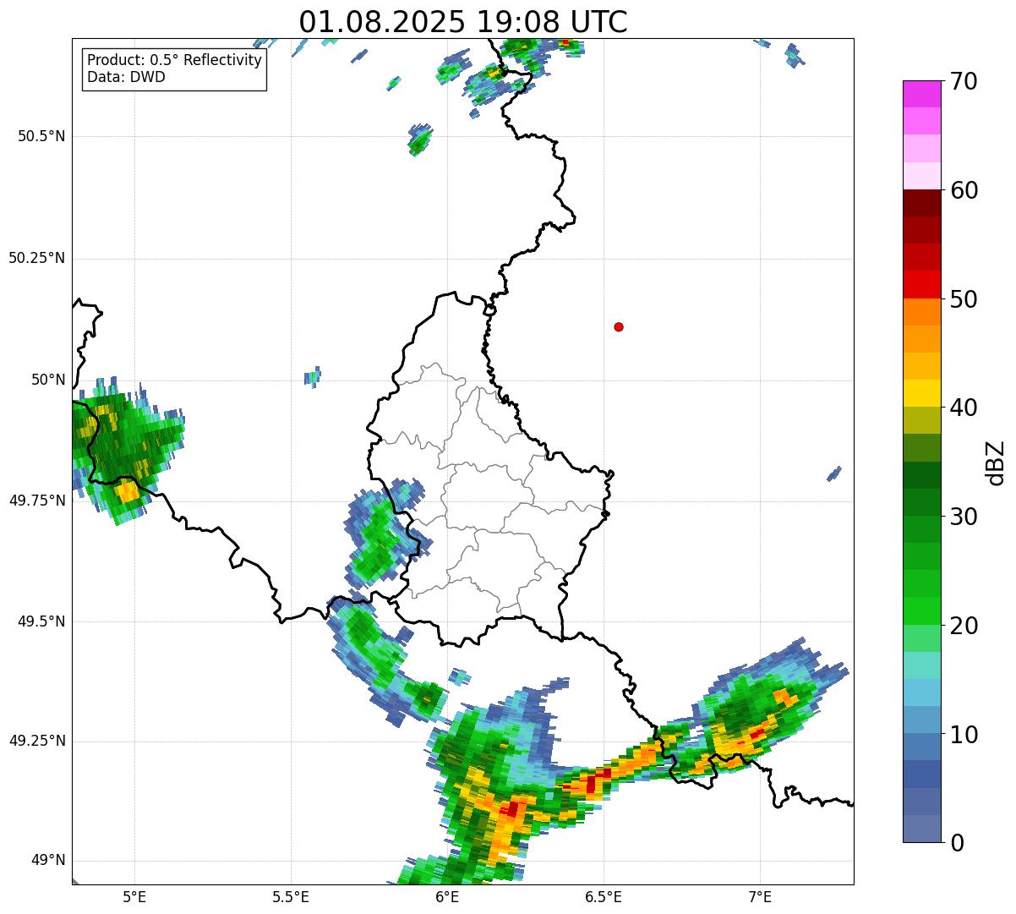The width and height of the screenshot is (1016, 914).
Task: Click the 6.5°E longitude label
Action: 604,897
